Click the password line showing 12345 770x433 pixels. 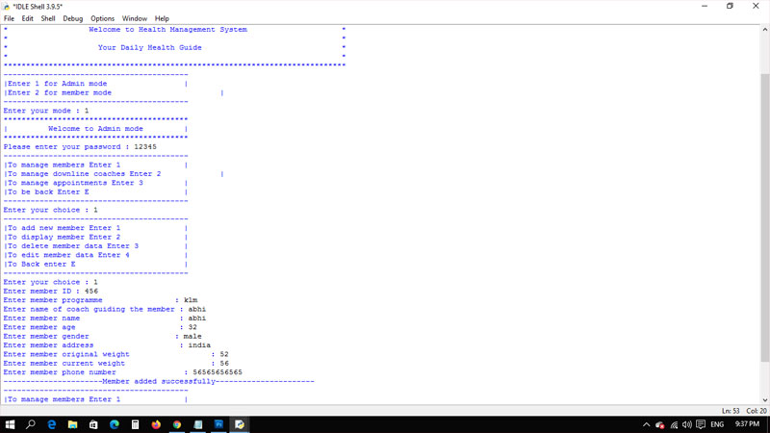pos(80,147)
